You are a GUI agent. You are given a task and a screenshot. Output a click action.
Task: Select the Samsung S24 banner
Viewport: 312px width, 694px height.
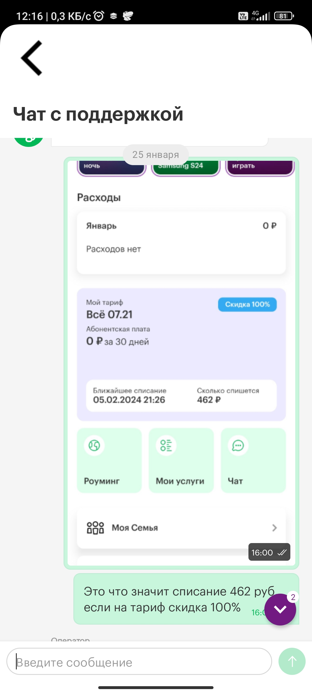[x=186, y=167]
